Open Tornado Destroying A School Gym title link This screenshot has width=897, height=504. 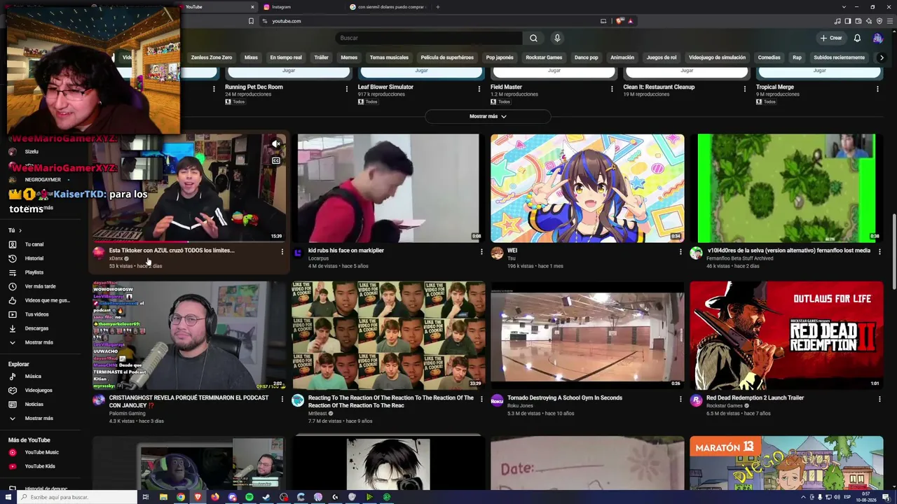coord(565,398)
